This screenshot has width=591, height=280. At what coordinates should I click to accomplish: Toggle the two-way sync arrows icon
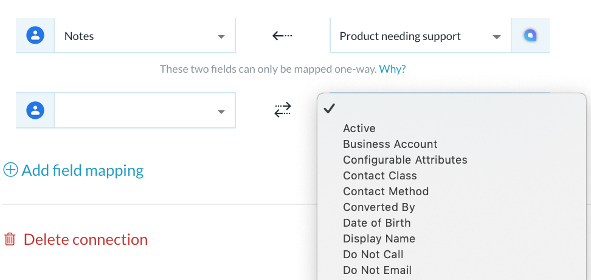pyautogui.click(x=283, y=110)
